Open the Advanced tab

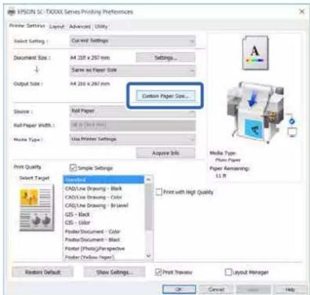coord(80,26)
